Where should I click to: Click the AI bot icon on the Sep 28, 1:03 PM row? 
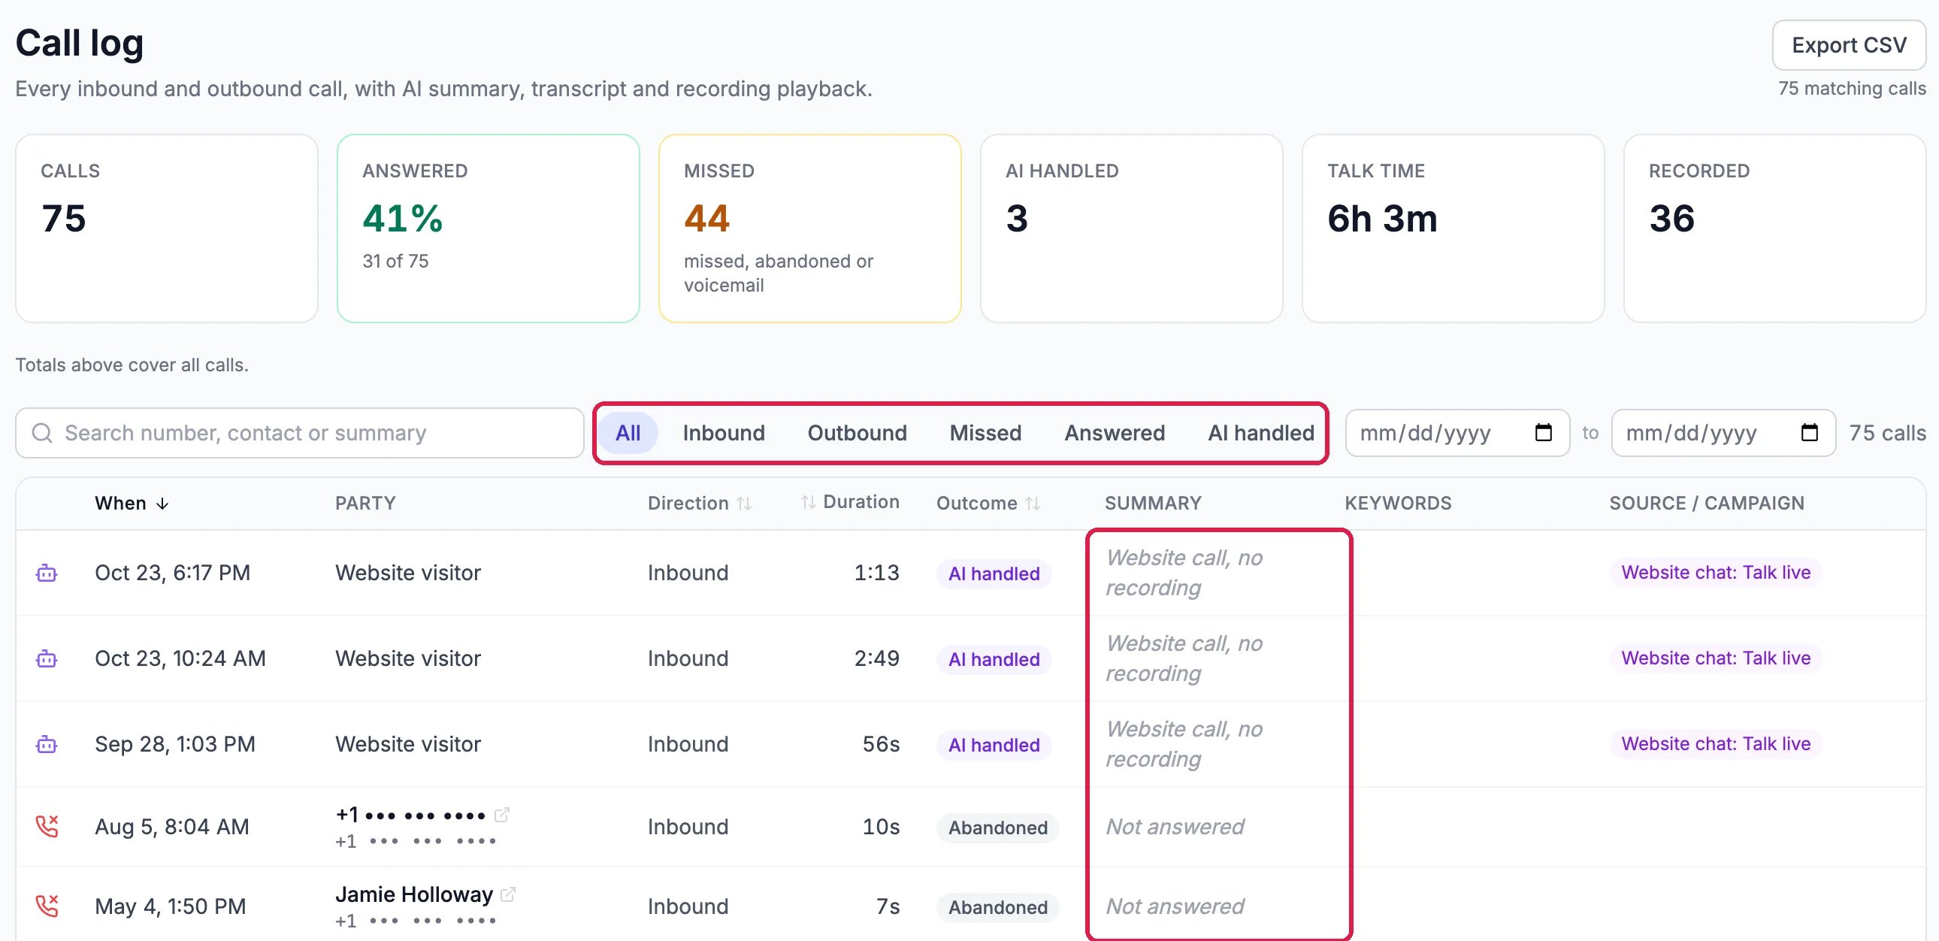(47, 745)
